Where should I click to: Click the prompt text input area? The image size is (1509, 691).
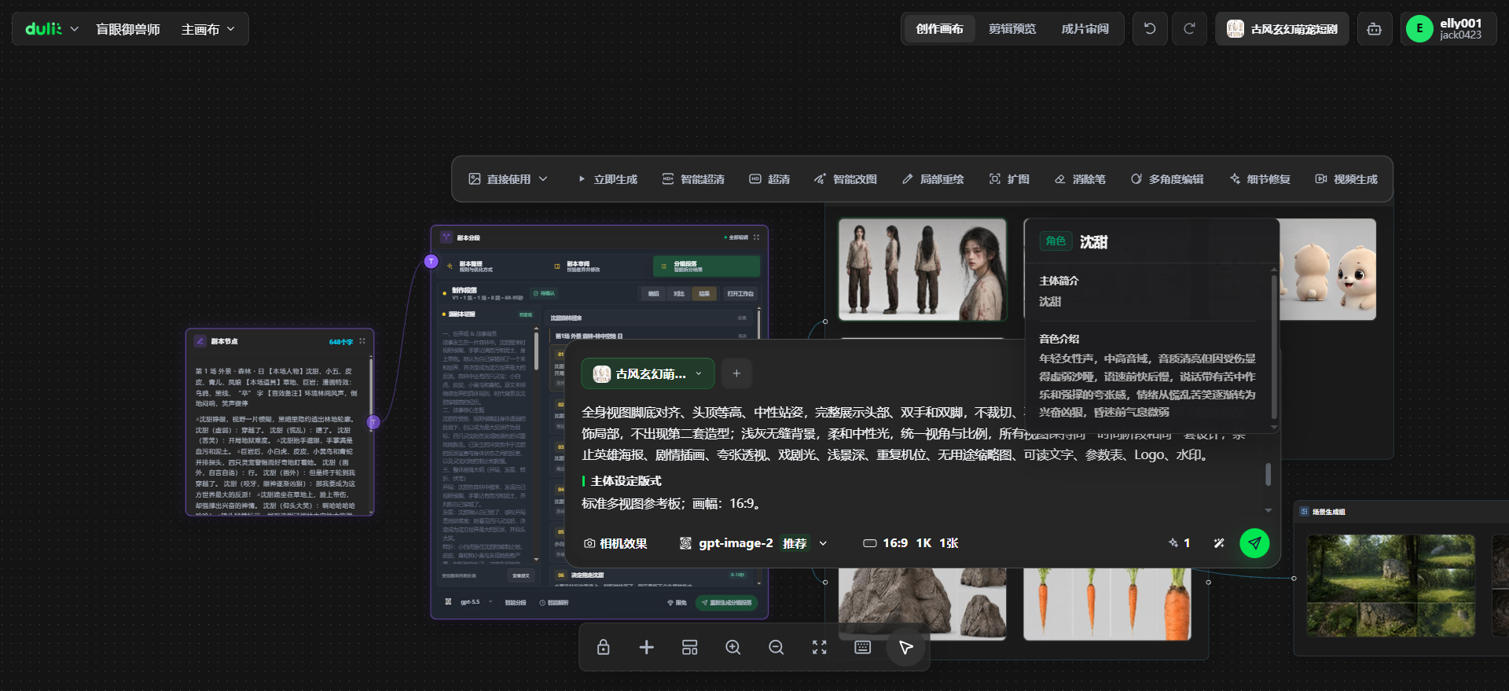pyautogui.click(x=920, y=456)
